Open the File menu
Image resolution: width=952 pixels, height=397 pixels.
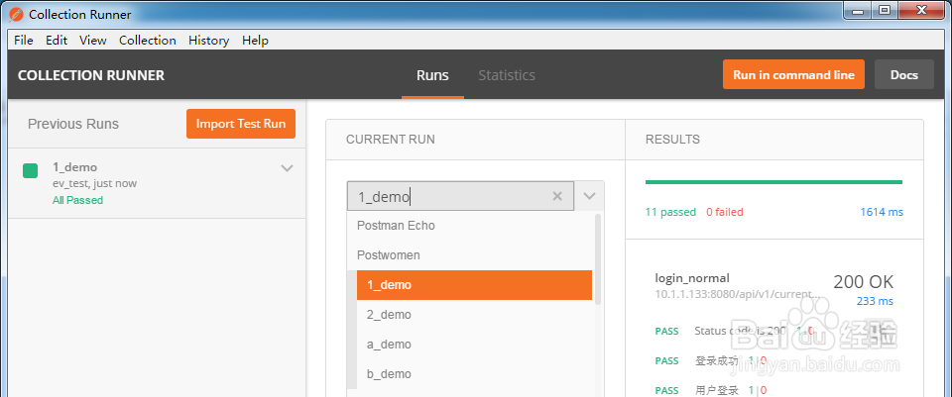24,40
